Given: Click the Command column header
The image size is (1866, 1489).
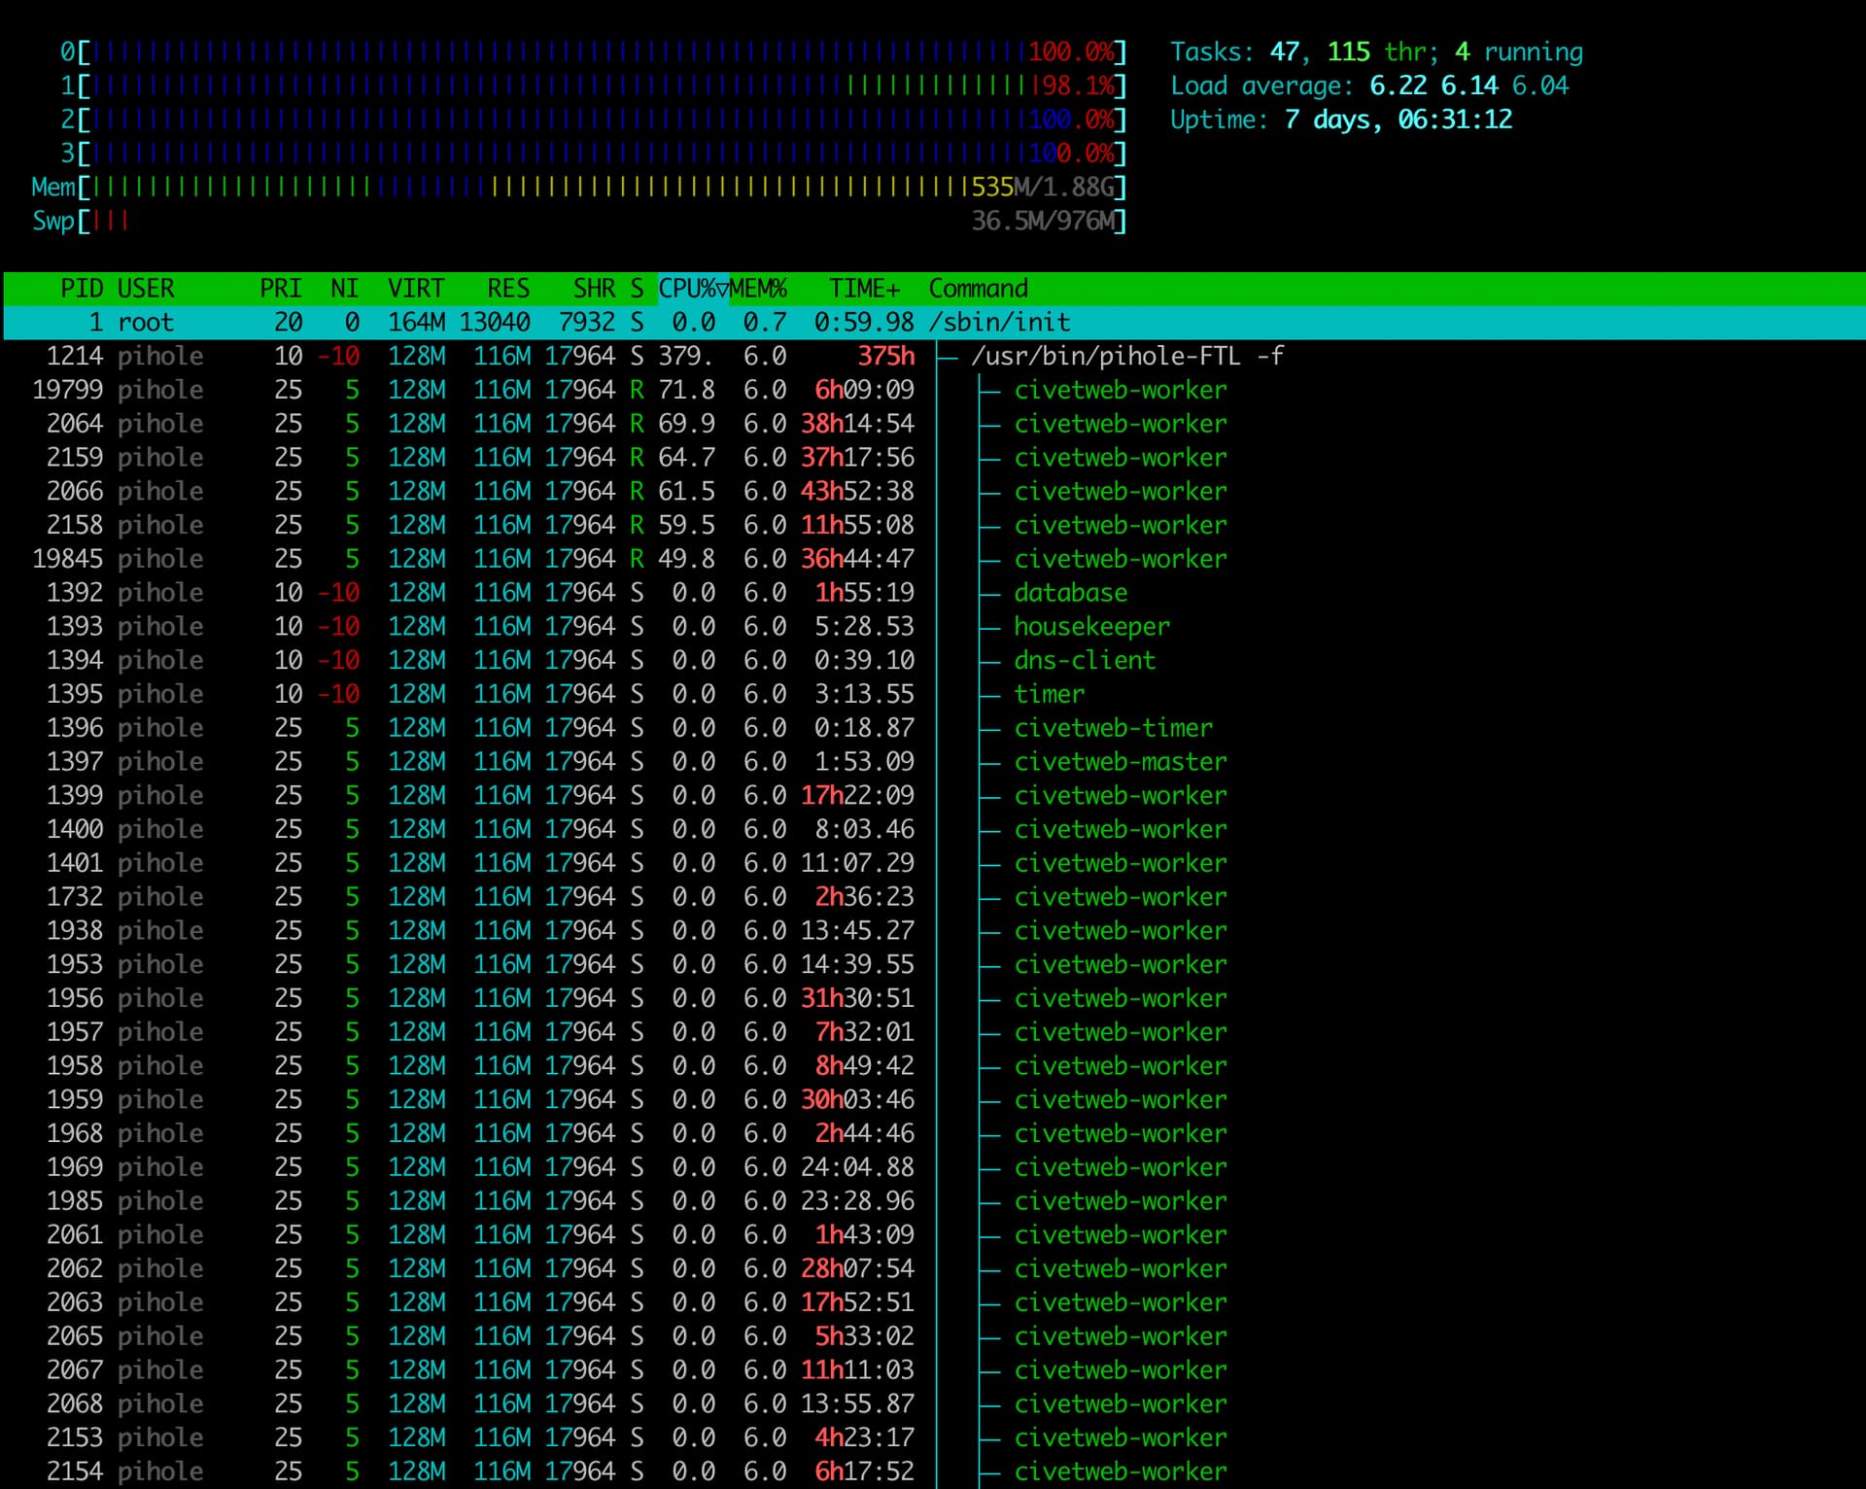Looking at the screenshot, I should pyautogui.click(x=978, y=289).
